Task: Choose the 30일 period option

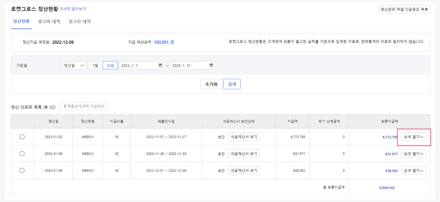Action: pyautogui.click(x=110, y=65)
